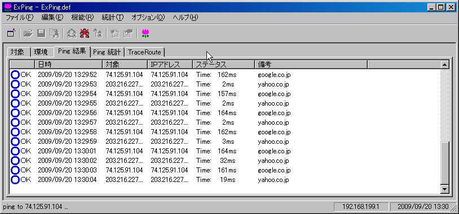Click the pink tulip toolbar icon
Image resolution: width=459 pixels, height=214 pixels.
[145, 33]
